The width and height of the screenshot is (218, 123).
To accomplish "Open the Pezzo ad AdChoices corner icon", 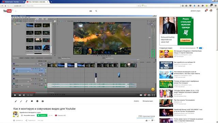I will (x=192, y=18).
